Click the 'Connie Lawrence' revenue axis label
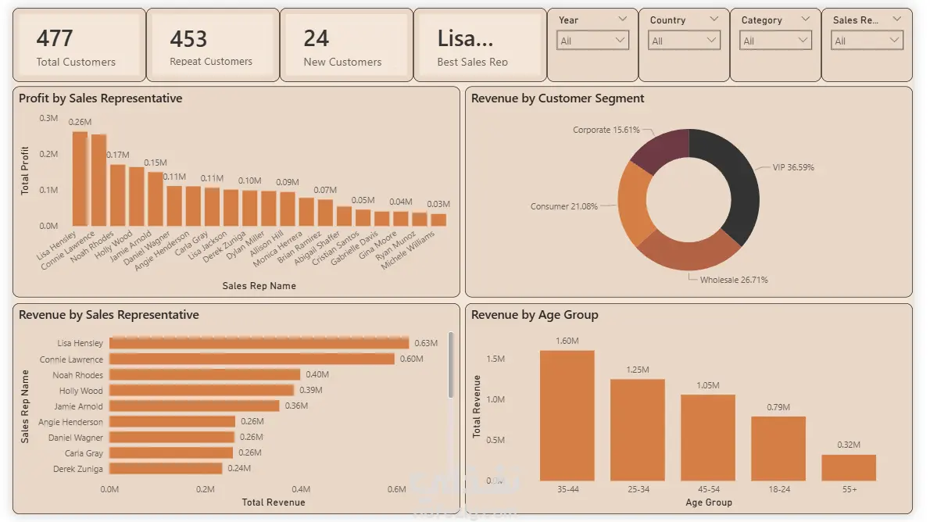This screenshot has width=930, height=522. tap(71, 359)
